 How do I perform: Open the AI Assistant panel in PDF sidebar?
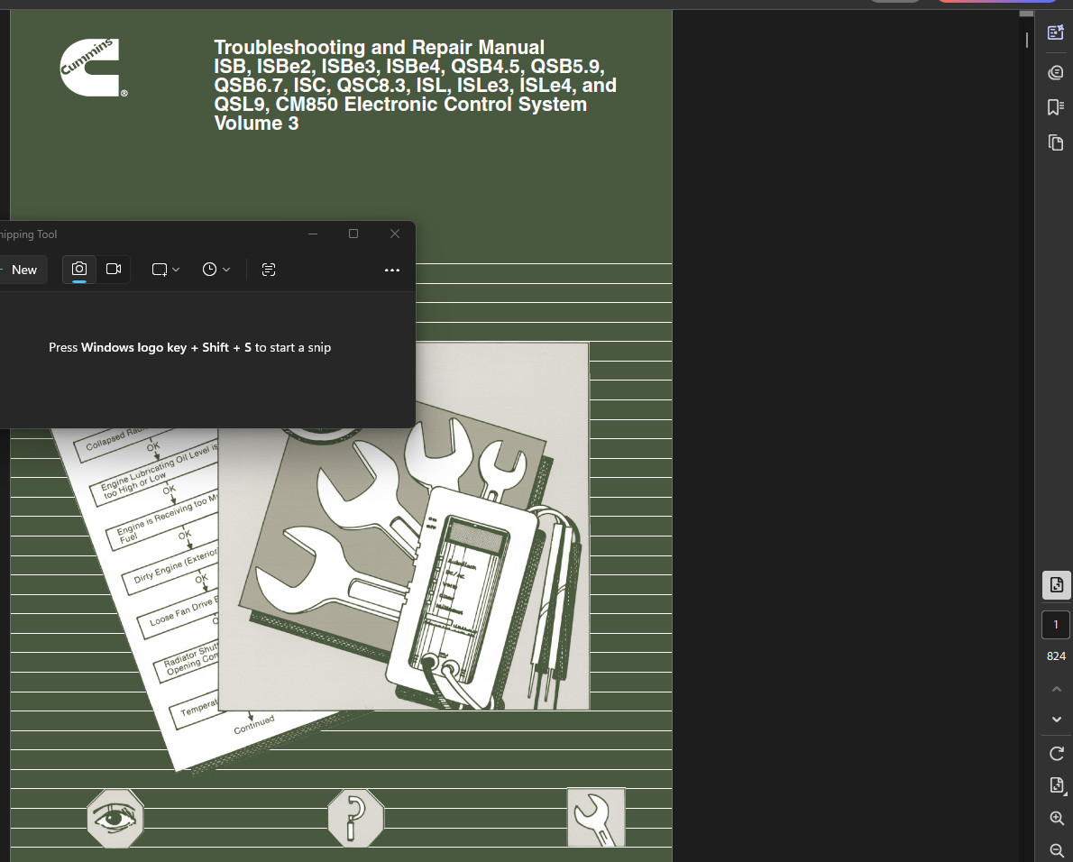tap(1056, 32)
